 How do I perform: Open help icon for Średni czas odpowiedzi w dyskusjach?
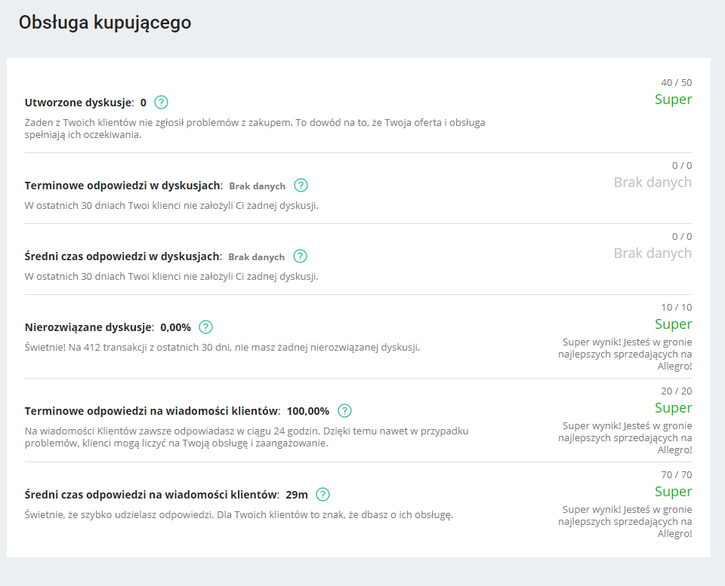(x=300, y=256)
